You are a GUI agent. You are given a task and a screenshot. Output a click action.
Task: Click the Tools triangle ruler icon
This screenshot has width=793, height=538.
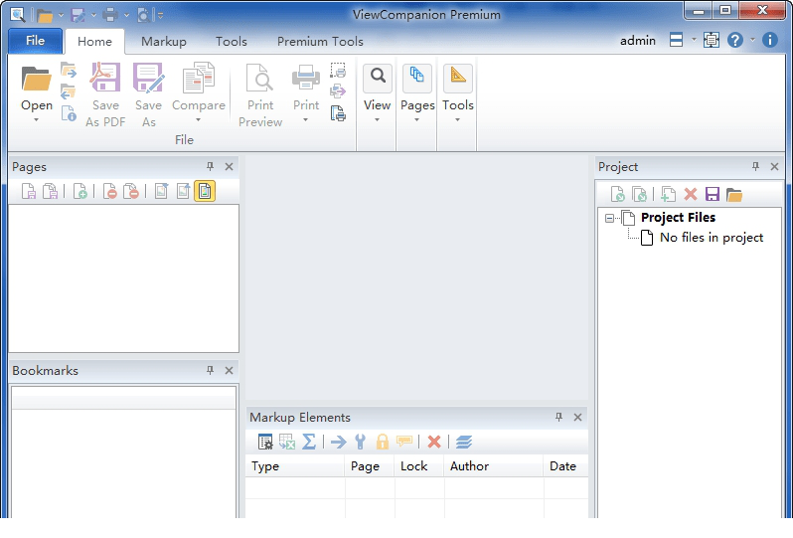coord(458,78)
